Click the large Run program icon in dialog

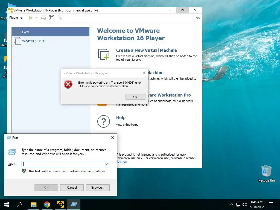(x=12, y=152)
